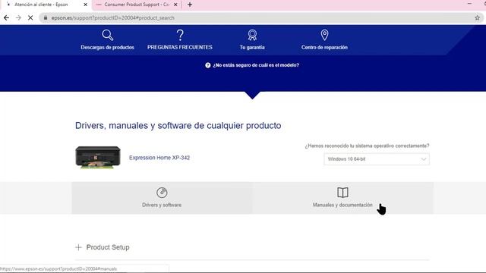Click the help circle icon beside model question
This screenshot has width=486, height=273.
(207, 65)
